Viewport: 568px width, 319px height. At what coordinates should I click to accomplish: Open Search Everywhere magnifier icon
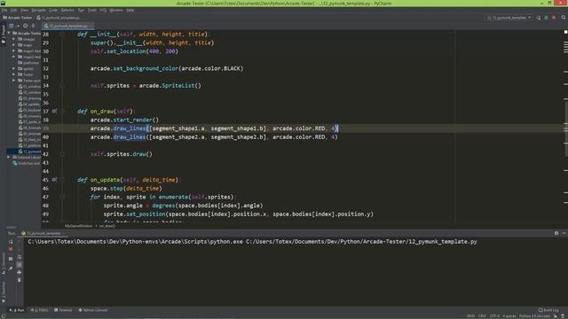pos(564,18)
